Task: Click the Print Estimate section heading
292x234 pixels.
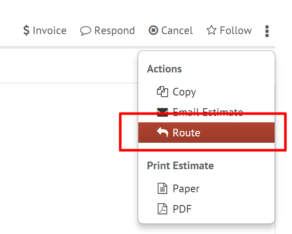Action: (180, 165)
